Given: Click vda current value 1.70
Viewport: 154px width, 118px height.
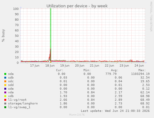Looking at the screenshot, I should click(x=64, y=92).
